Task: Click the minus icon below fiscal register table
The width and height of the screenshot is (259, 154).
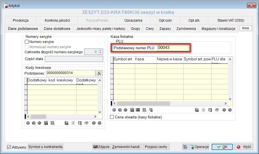Action: tap(126, 110)
